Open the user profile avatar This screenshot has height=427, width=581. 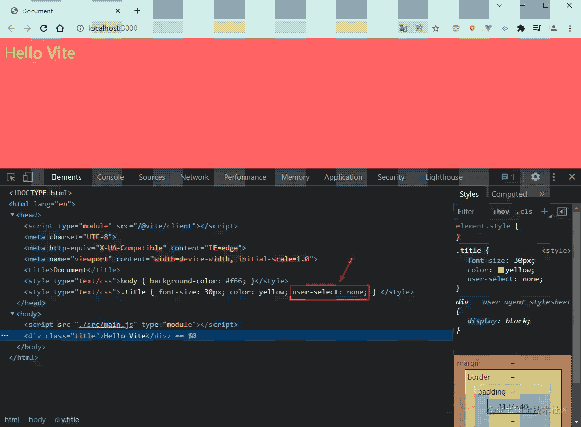[554, 28]
